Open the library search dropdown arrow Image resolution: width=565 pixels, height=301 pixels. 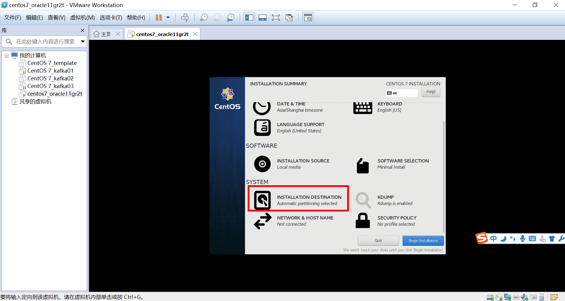[83, 42]
